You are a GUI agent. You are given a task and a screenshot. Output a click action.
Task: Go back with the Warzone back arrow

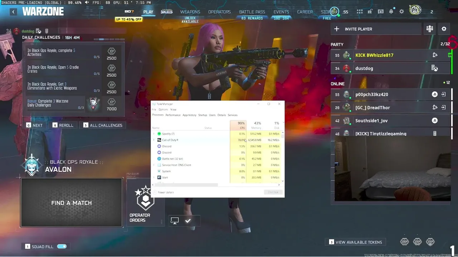point(13,12)
